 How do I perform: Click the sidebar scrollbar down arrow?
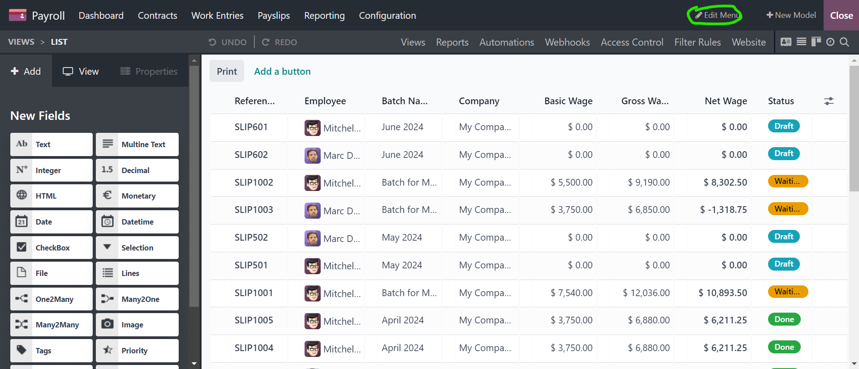[194, 364]
